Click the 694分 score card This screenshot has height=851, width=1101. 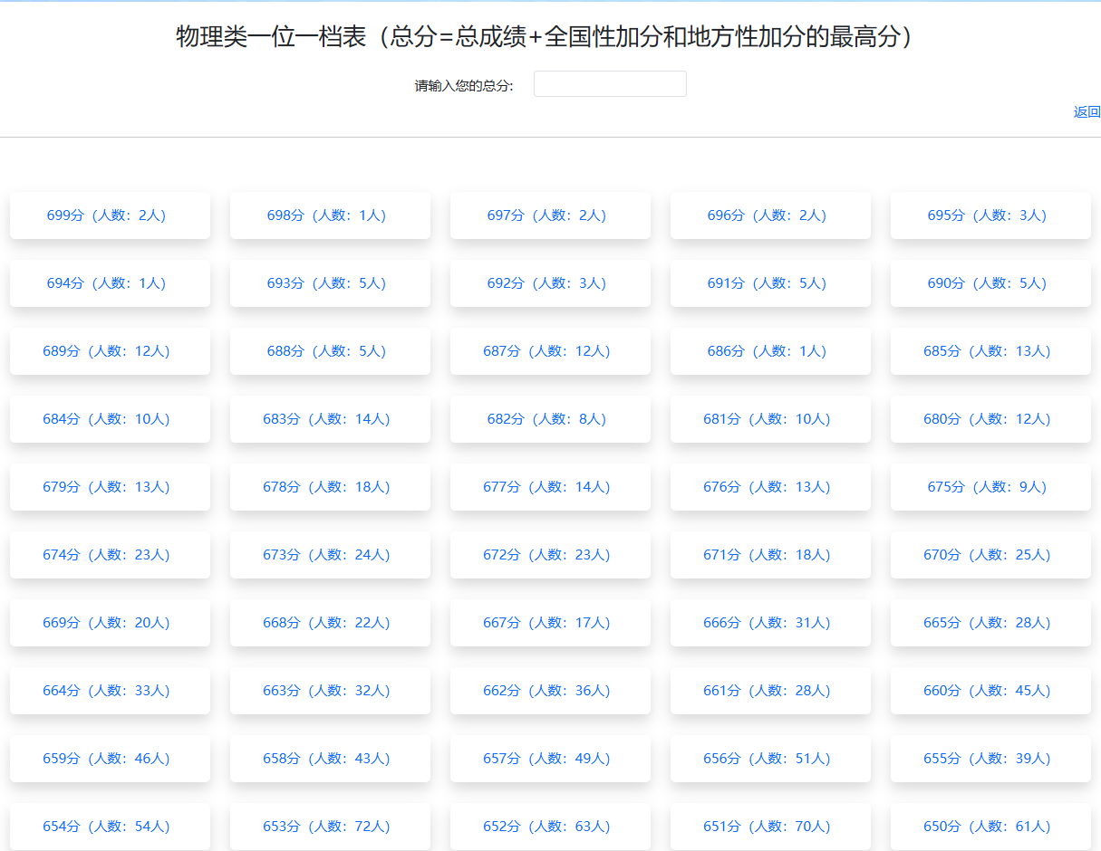(110, 283)
